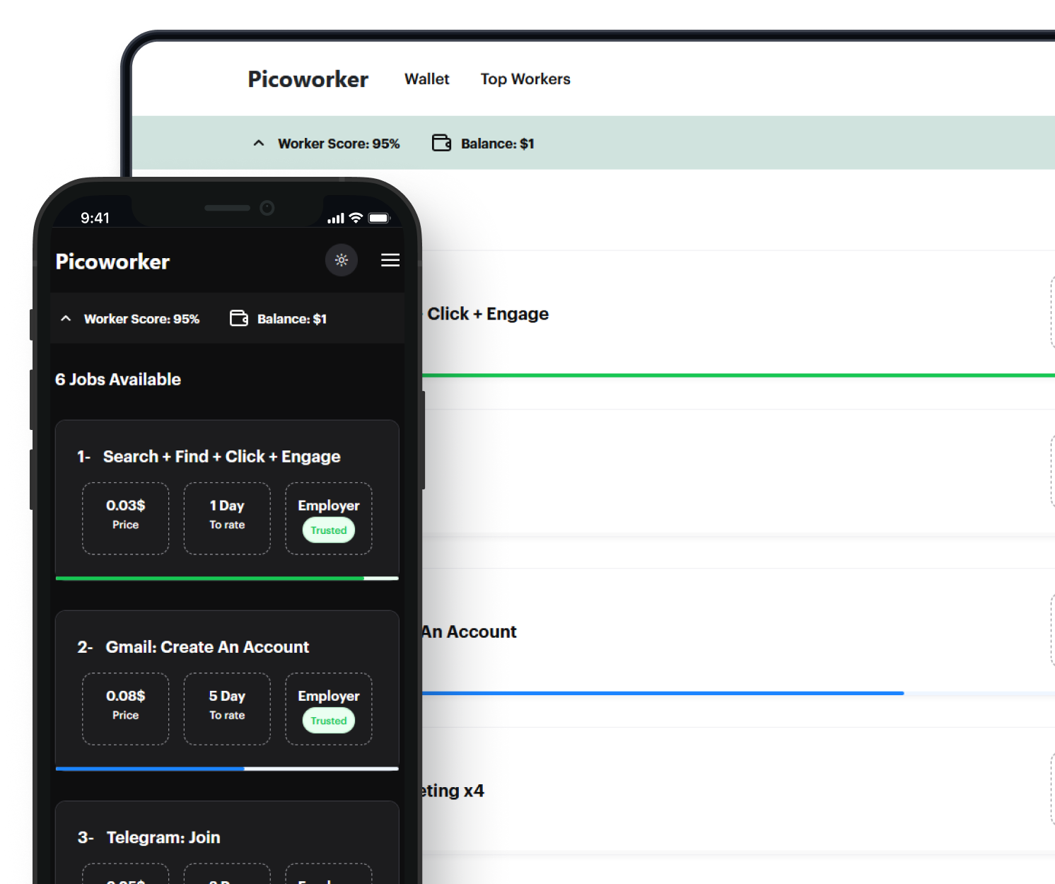
Task: Open the Wallet menu on tablet
Action: coord(426,78)
